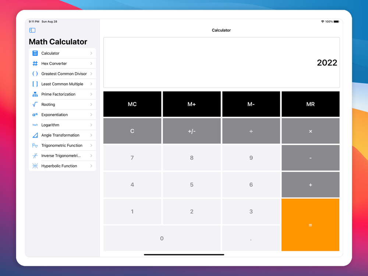
Task: Click the Logarithm log icon
Action: click(x=35, y=125)
